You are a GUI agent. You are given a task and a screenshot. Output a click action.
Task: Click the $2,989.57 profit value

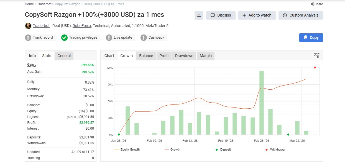(x=86, y=123)
